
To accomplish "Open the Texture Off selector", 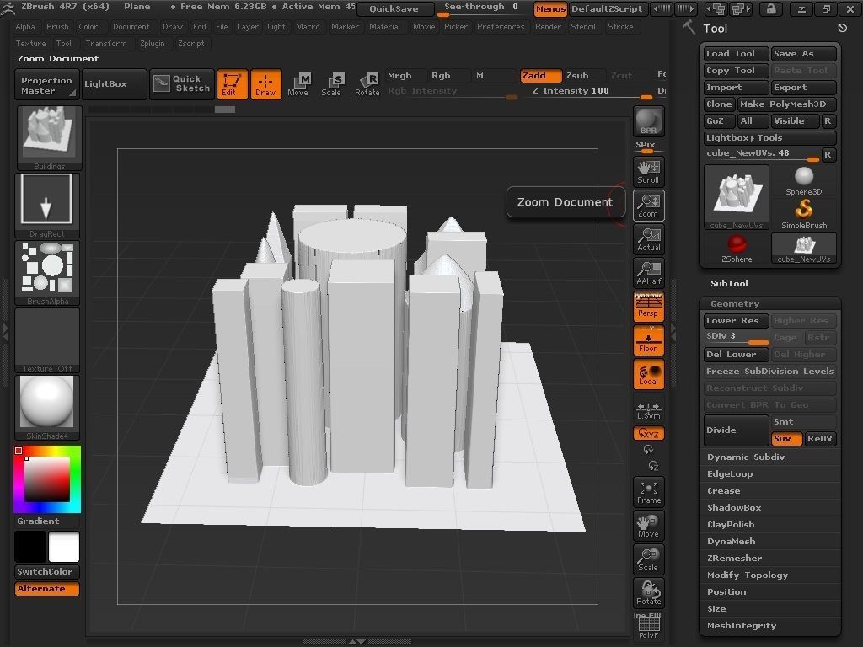I will [x=47, y=340].
